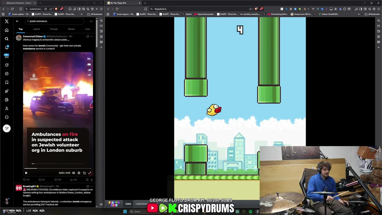Open More circle icon in X sidebar
The width and height of the screenshot is (382, 215).
click(7, 117)
